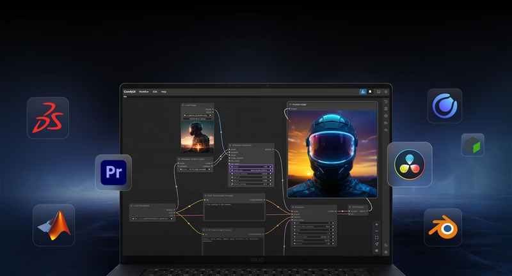Toggle link visibility with the eye icon
This screenshot has width=512, height=276.
point(376,250)
